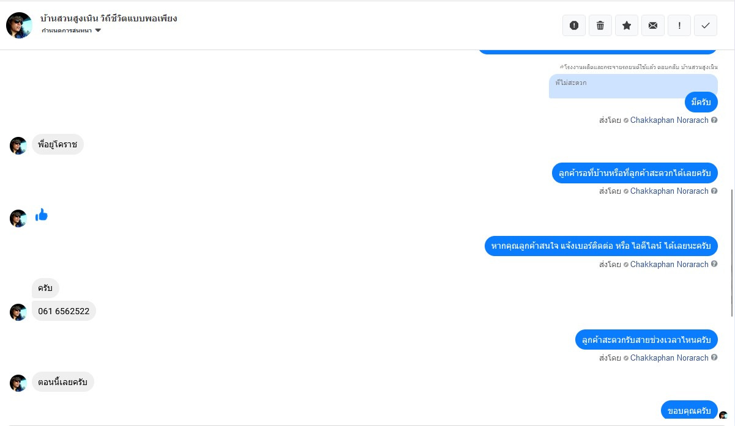
Task: Mark conversation unread with envelope icon
Action: [x=653, y=25]
